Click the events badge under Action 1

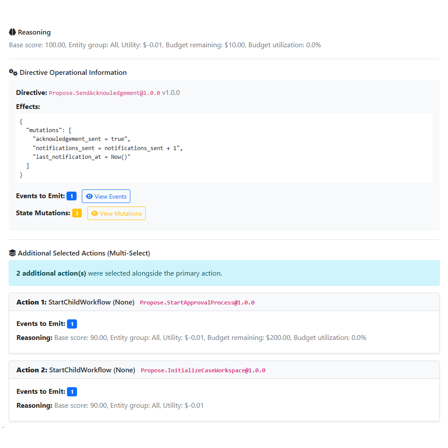point(71,324)
